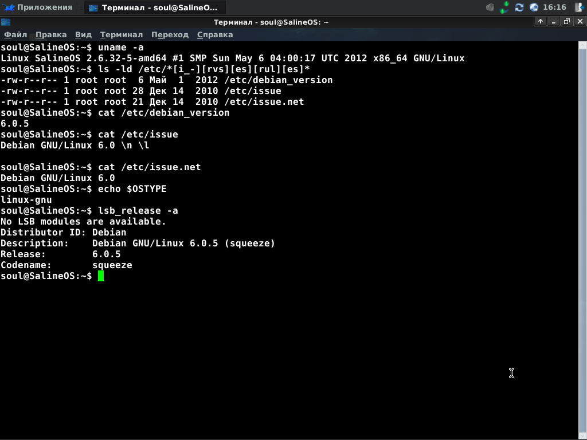This screenshot has height=440, width=587.
Task: Open the Вид menu
Action: coord(83,35)
